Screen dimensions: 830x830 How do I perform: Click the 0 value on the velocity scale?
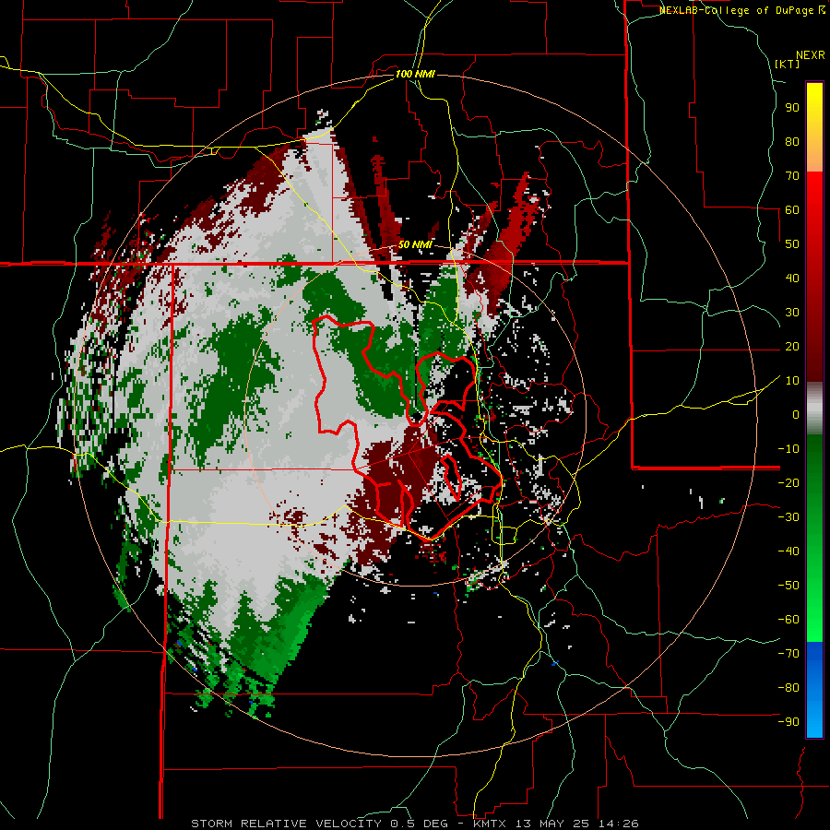point(796,414)
